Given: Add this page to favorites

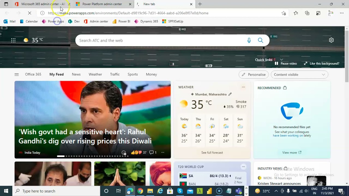Looking at the screenshot, I should point(284,13).
